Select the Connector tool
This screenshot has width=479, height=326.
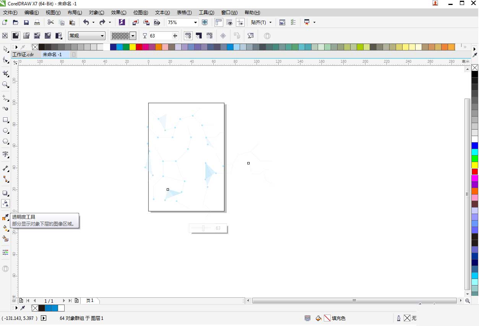[x=5, y=179]
